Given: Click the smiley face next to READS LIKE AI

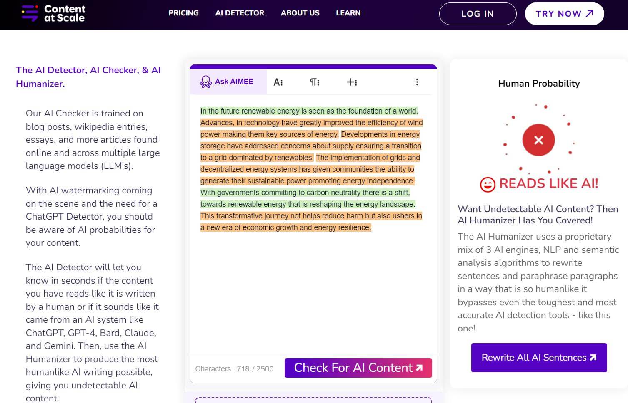Looking at the screenshot, I should point(487,184).
